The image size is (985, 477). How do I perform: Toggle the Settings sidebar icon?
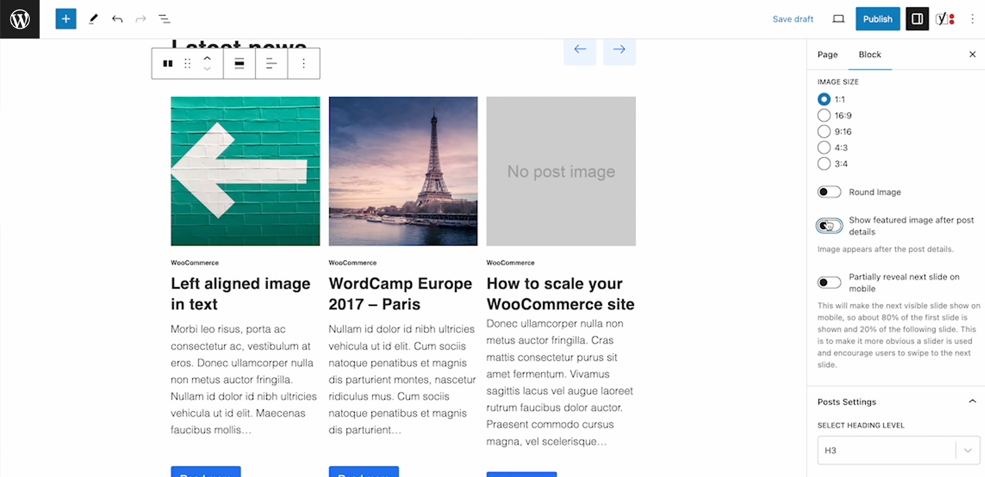[917, 19]
